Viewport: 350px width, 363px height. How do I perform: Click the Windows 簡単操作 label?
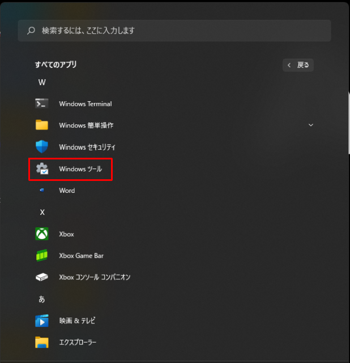(86, 126)
